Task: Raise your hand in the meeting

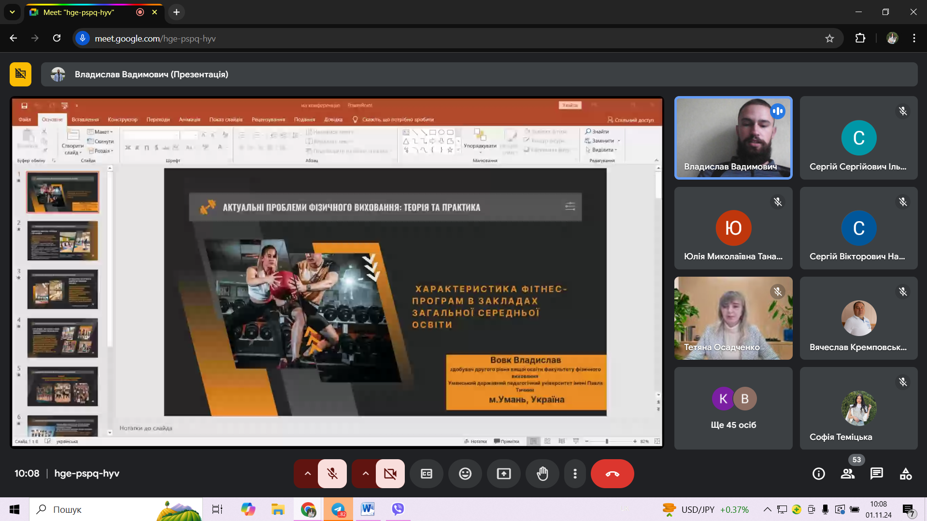Action: [x=542, y=474]
